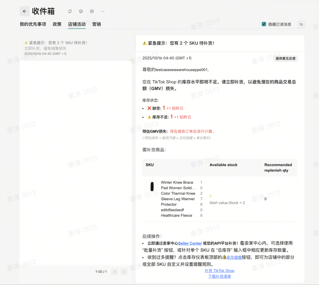This screenshot has height=285, width=319.
Task: Click the 库存提醒 link
Action: pos(234,257)
